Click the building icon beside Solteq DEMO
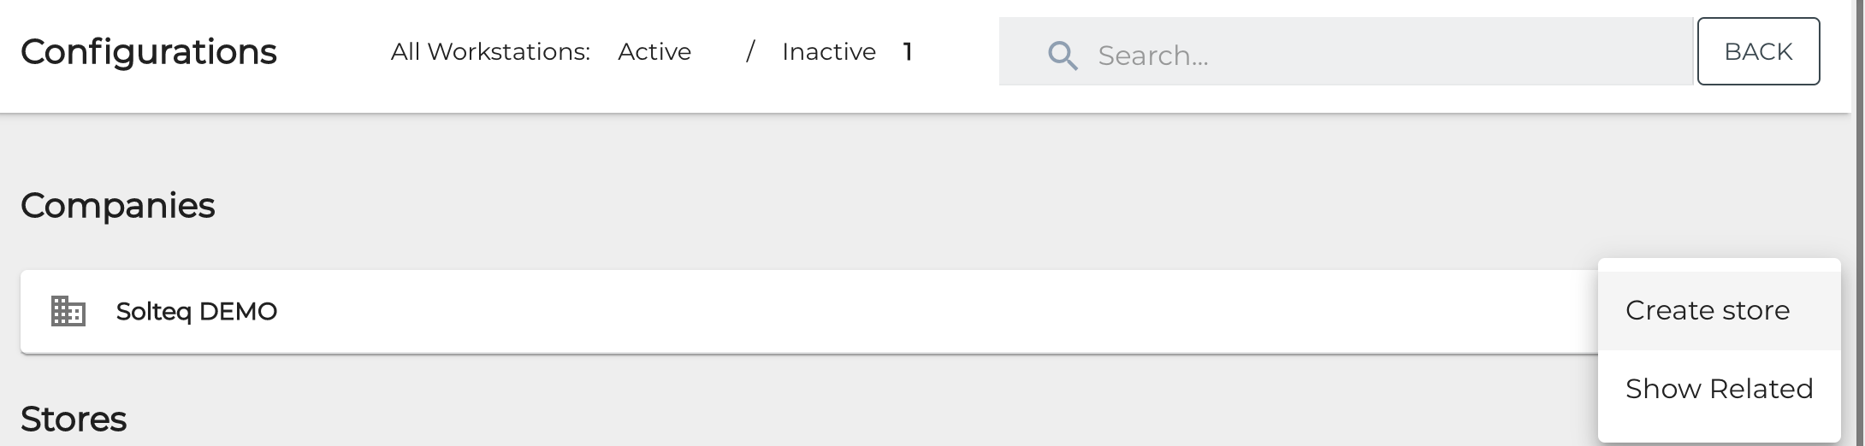 coord(68,311)
